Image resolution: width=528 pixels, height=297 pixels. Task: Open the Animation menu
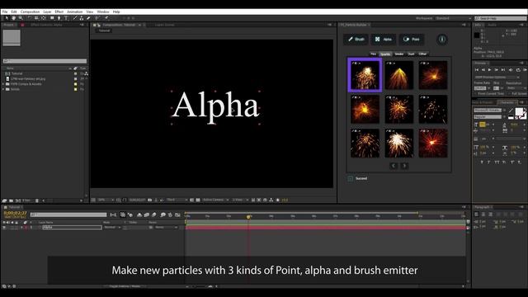point(75,12)
